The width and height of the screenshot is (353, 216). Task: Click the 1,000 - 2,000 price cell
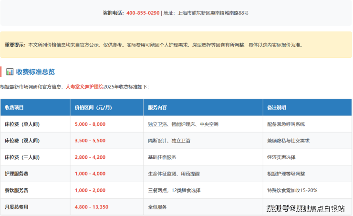(x=90, y=190)
